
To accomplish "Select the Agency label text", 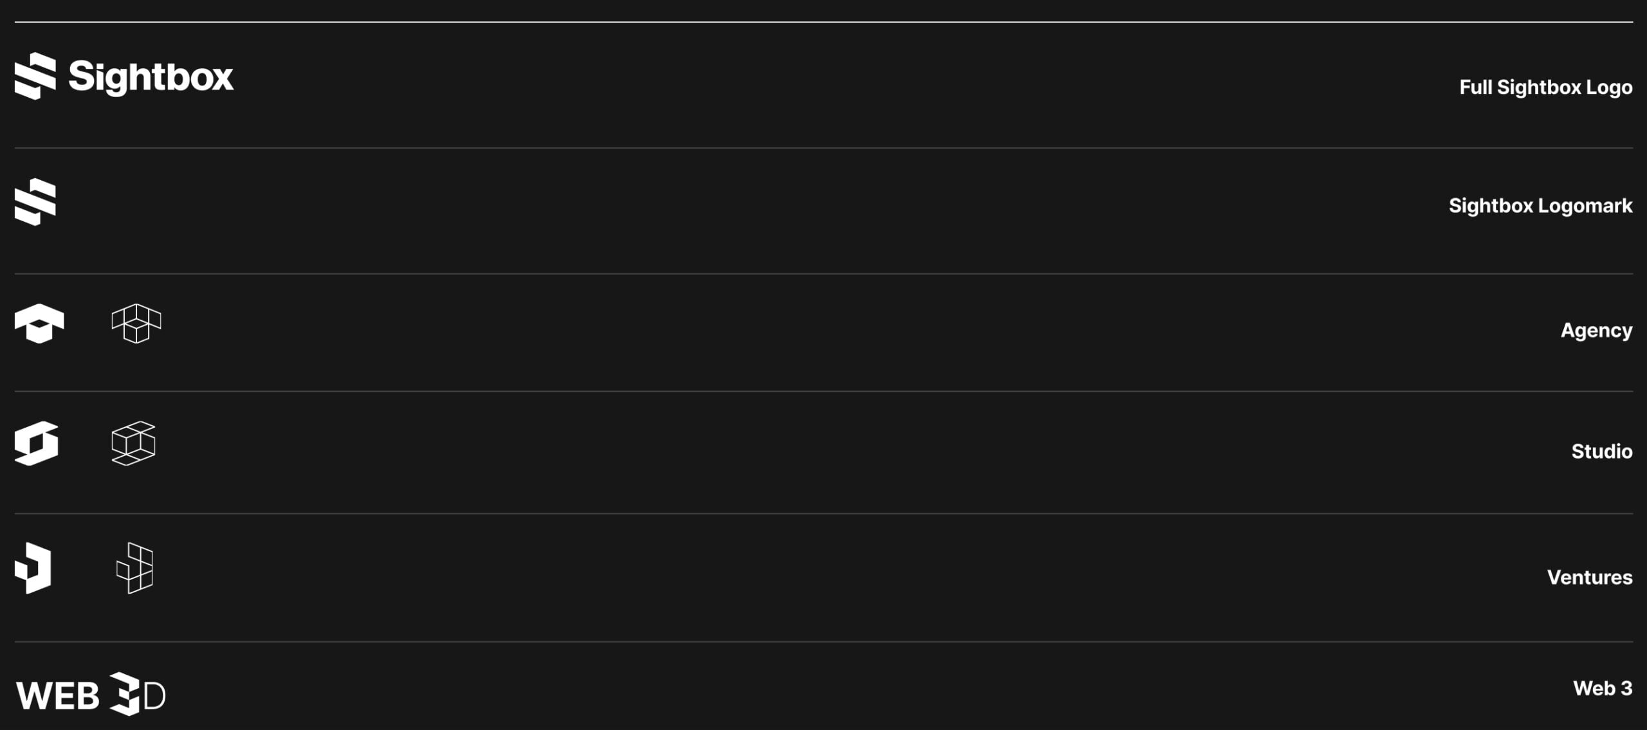I will tap(1596, 331).
